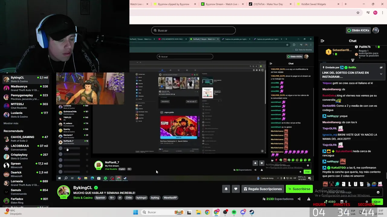Screen dimensions: 387x217
Task: Open Luxianis channel in sidebar
Action: [x=26, y=115]
